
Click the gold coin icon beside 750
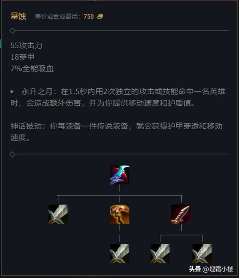[100, 16]
